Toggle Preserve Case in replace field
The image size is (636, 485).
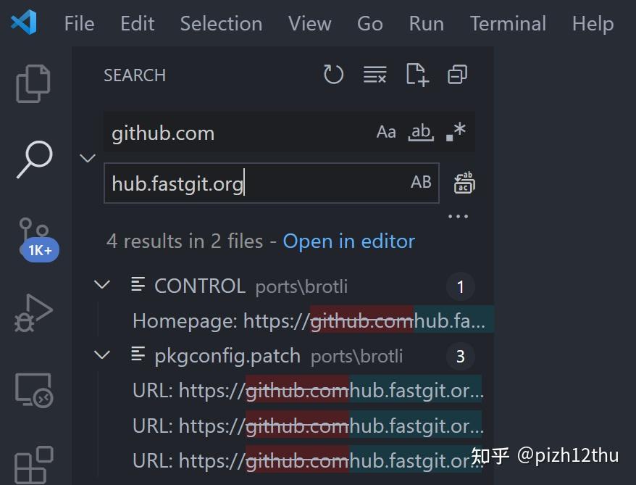421,183
